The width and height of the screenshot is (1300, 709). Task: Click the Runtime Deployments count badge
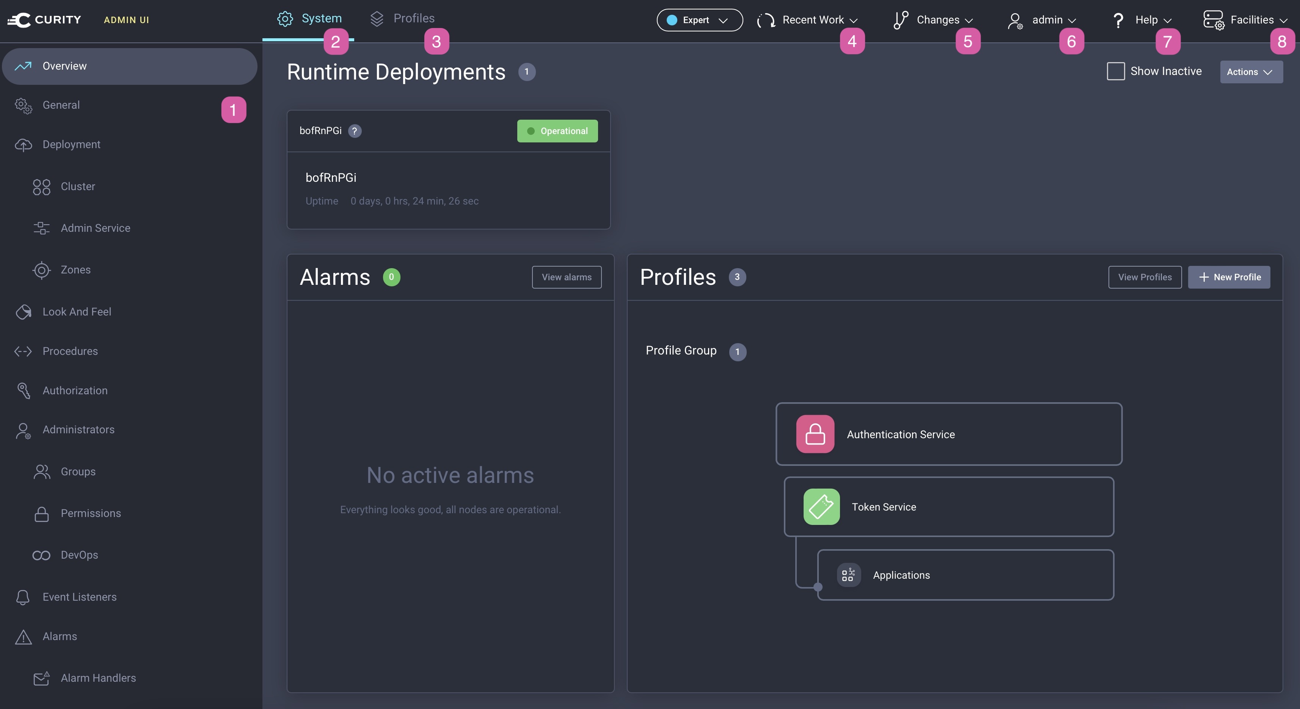pyautogui.click(x=526, y=72)
